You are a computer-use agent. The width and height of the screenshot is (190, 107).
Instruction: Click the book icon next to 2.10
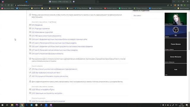(30, 25)
